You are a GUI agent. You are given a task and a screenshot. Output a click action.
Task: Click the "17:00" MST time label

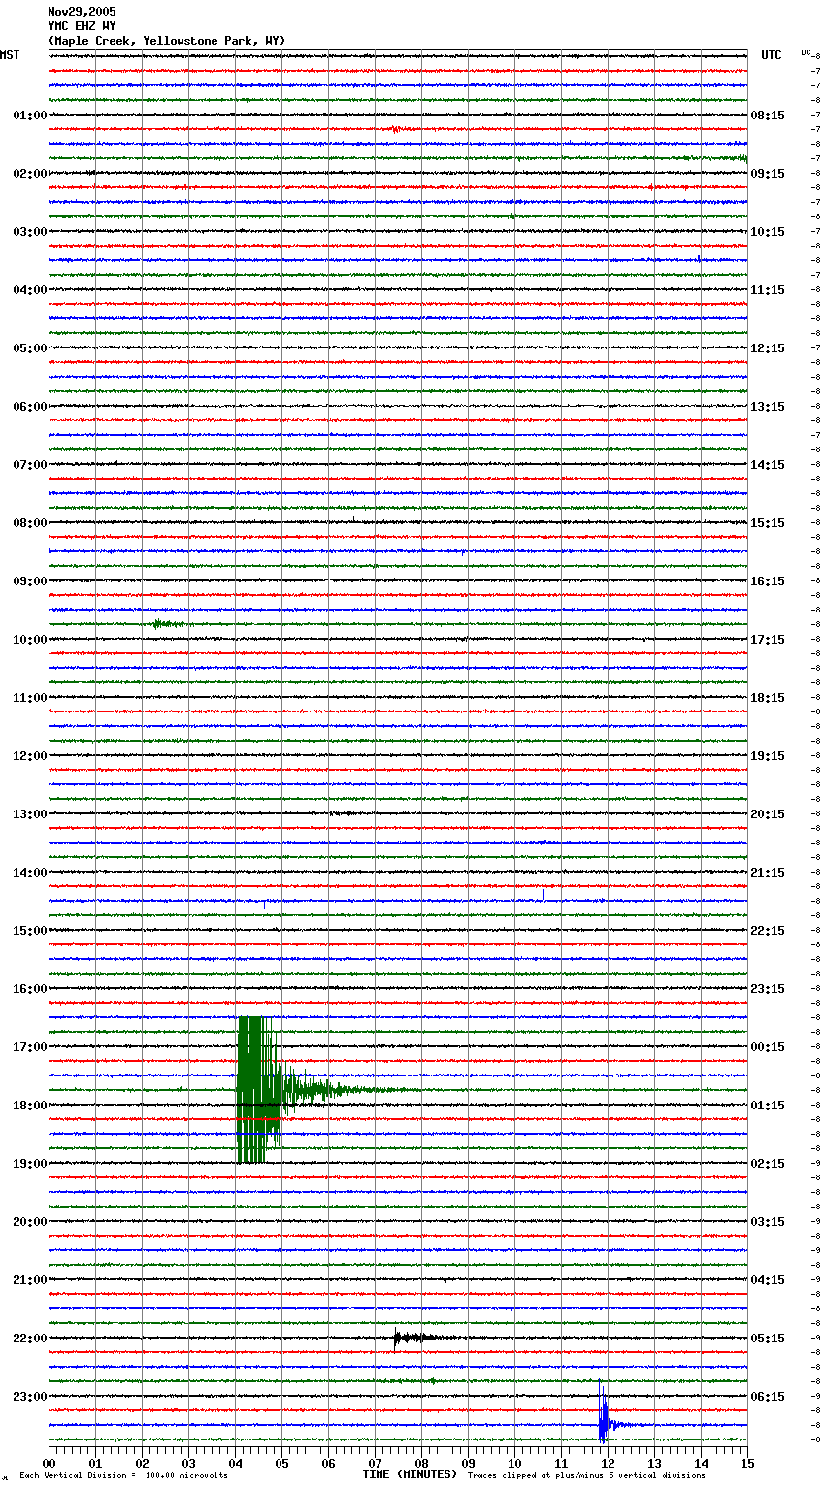click(x=30, y=1047)
